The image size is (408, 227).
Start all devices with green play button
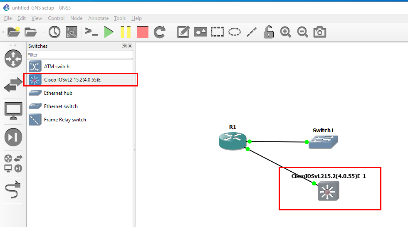[x=109, y=32]
